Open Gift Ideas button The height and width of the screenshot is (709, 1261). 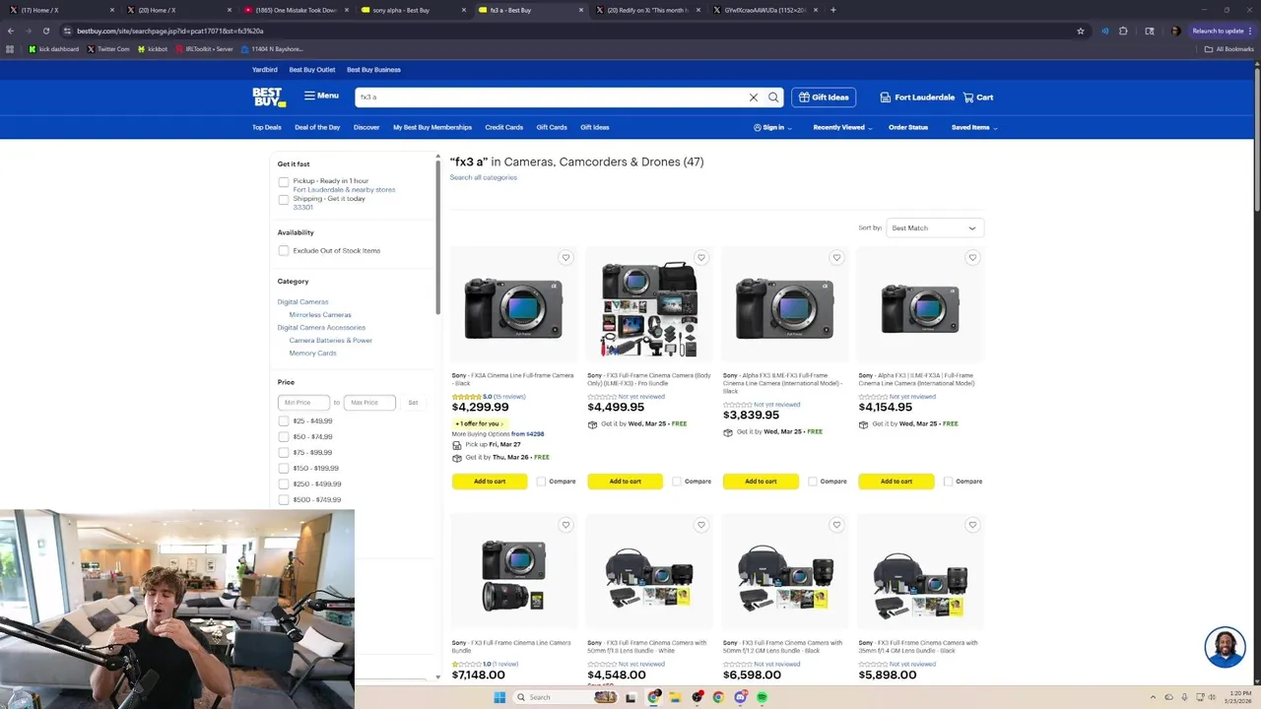click(824, 97)
